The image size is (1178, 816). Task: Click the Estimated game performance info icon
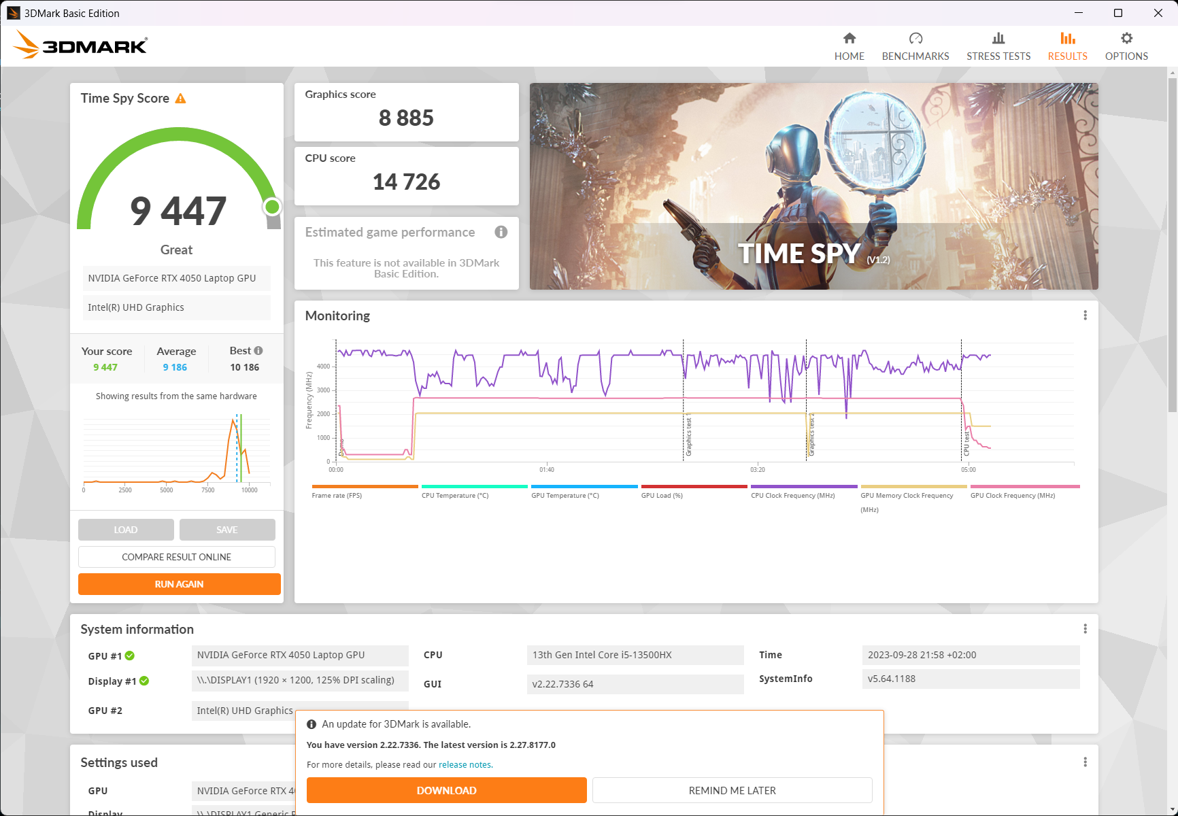click(x=501, y=232)
